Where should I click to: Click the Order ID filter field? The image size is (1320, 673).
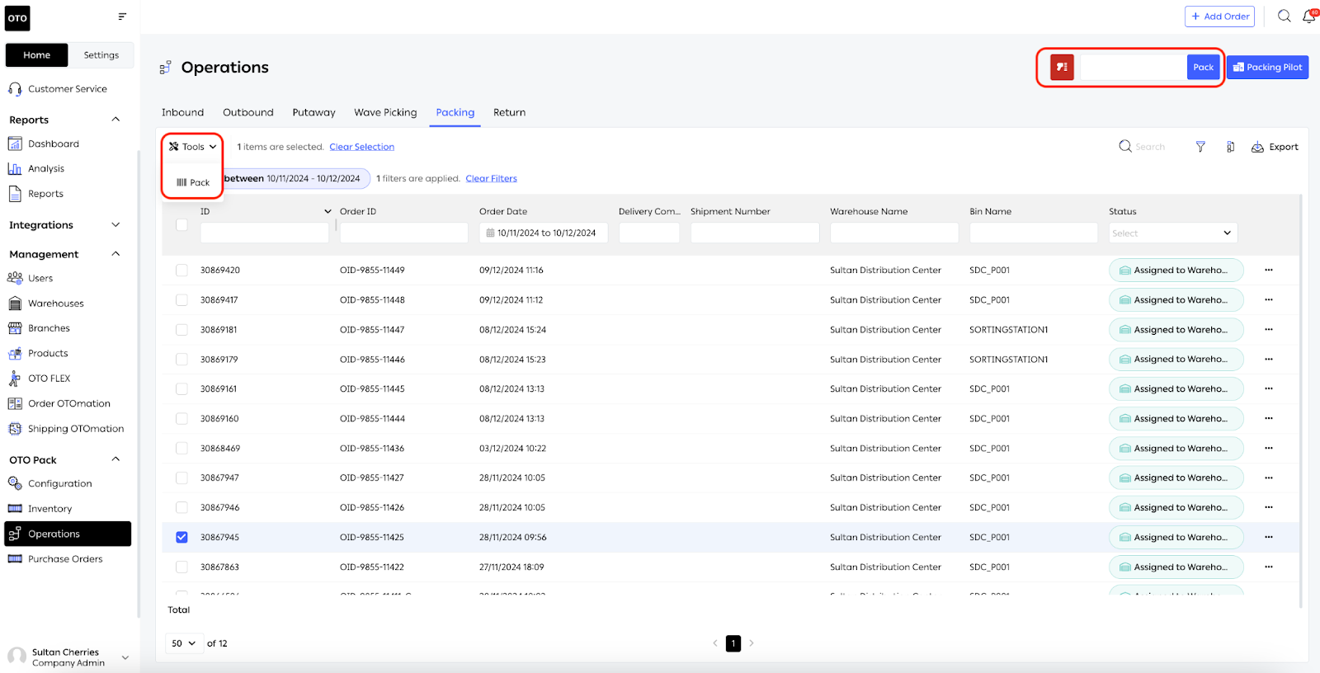click(x=403, y=233)
